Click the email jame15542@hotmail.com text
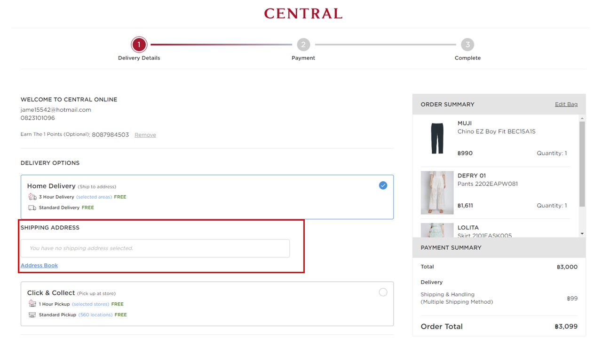The image size is (602, 338). [56, 110]
